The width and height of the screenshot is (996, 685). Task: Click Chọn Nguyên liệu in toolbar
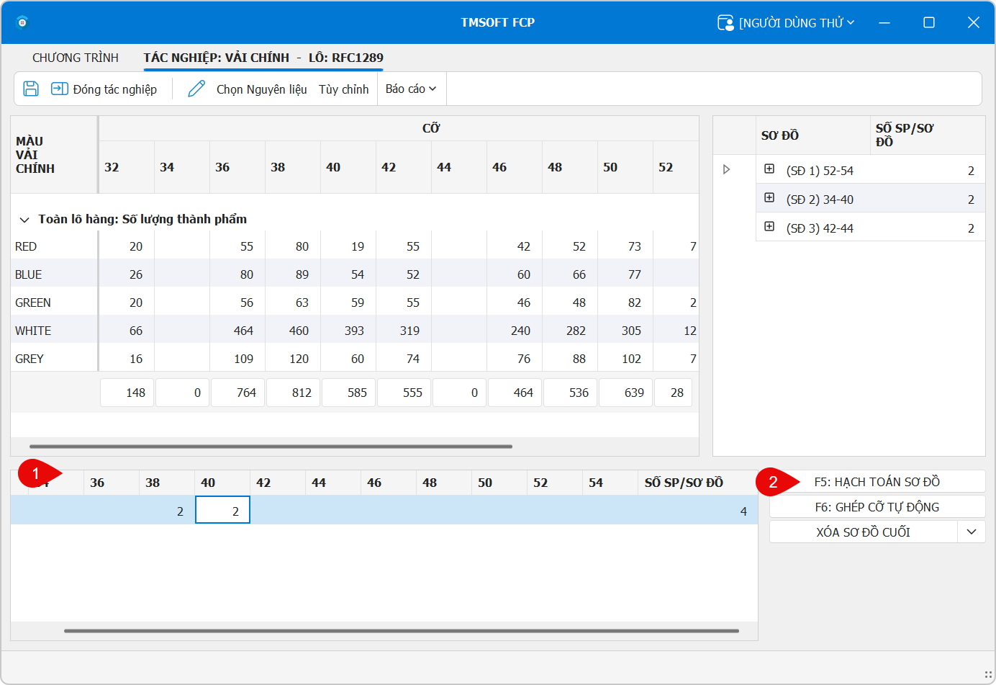pyautogui.click(x=261, y=89)
